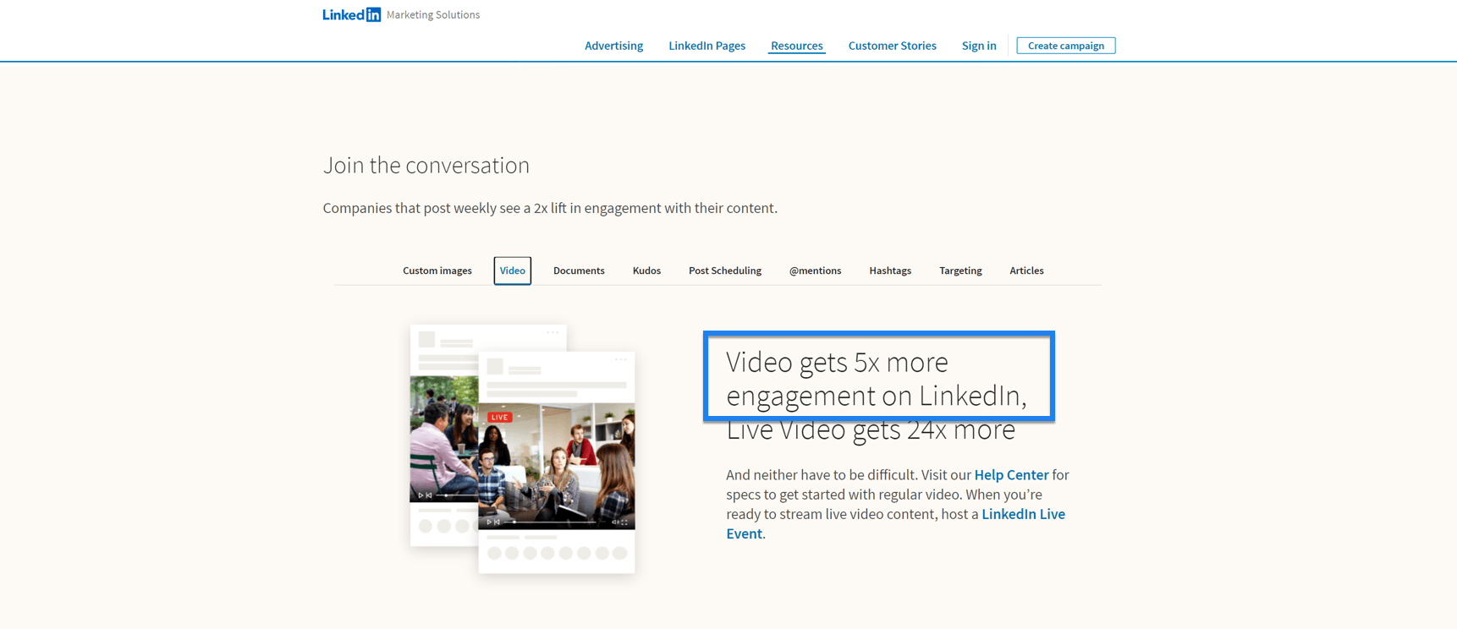Click the red LIVE badge

pos(499,417)
